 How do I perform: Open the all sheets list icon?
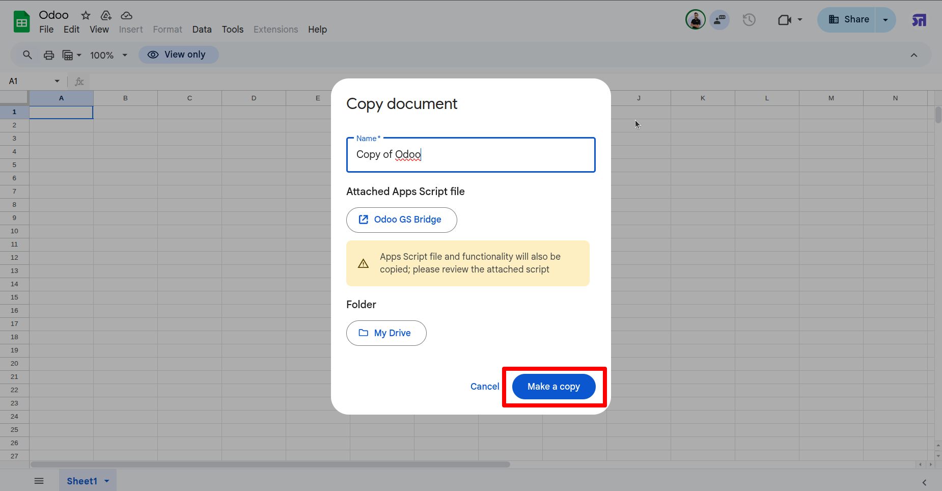(x=39, y=481)
